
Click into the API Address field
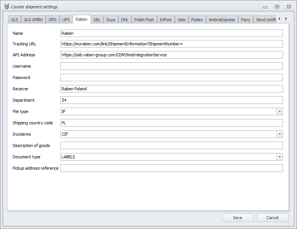[171, 55]
